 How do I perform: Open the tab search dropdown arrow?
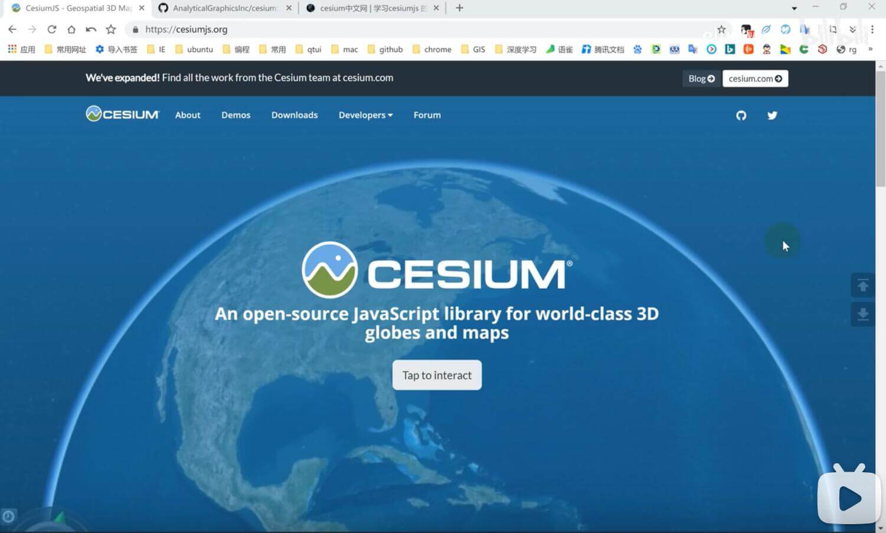pyautogui.click(x=795, y=8)
